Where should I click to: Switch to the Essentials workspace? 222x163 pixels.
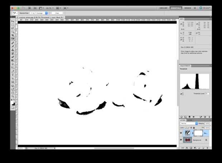click(x=176, y=8)
